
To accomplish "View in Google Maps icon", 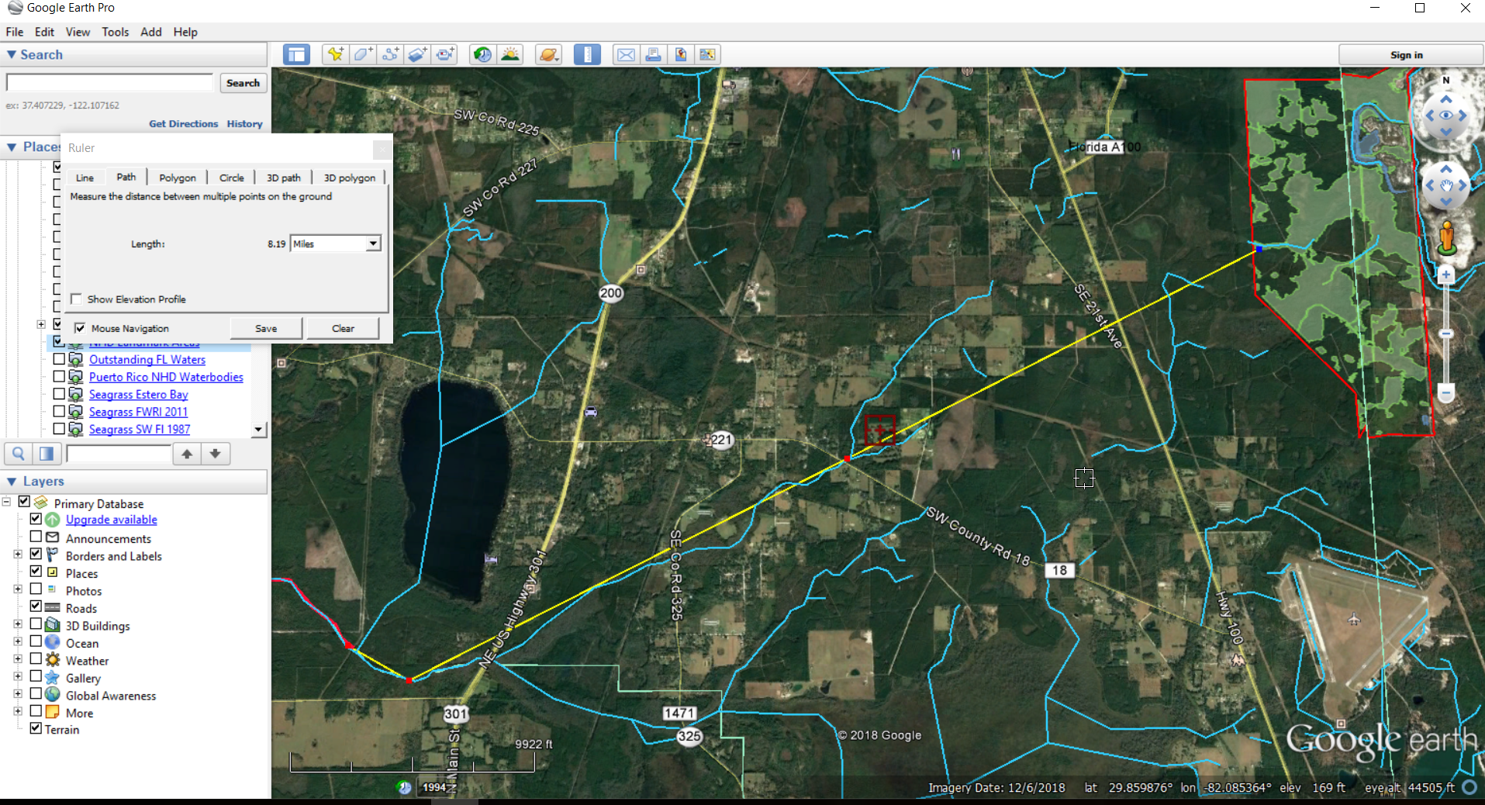I will (x=707, y=54).
